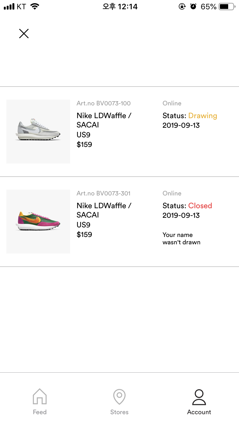This screenshot has height=426, width=239.
Task: Tap the "Your name wasn't drawn" message
Action: coord(181,239)
